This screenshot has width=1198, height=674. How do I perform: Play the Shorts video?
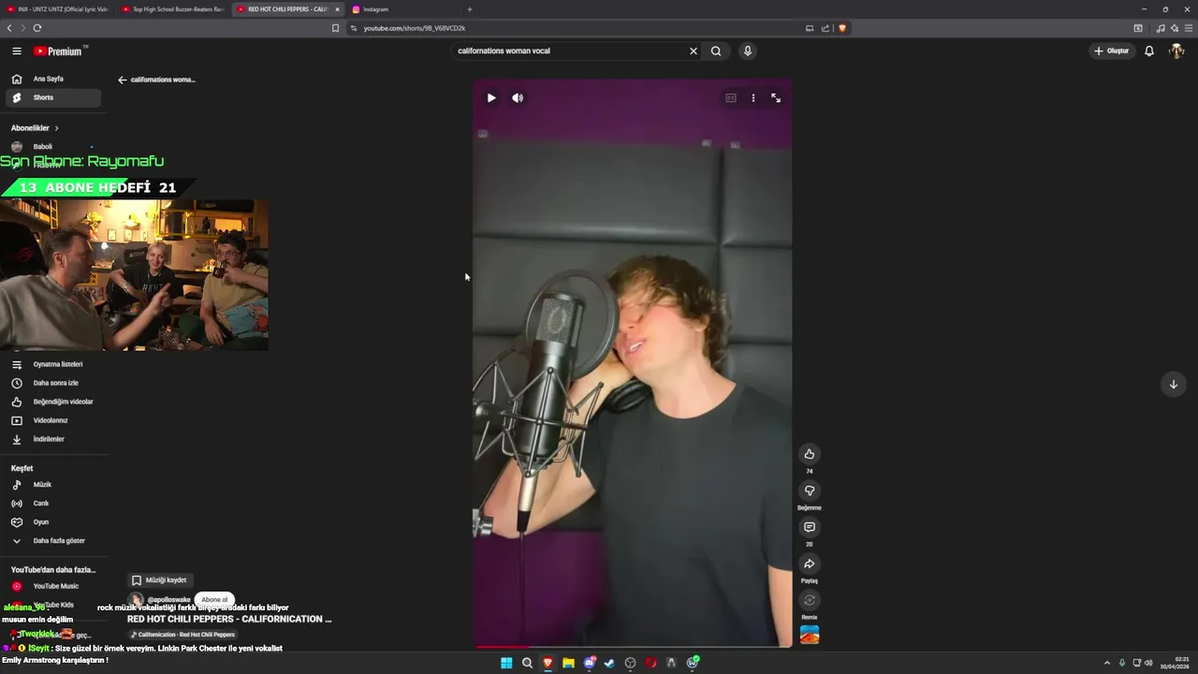(491, 97)
